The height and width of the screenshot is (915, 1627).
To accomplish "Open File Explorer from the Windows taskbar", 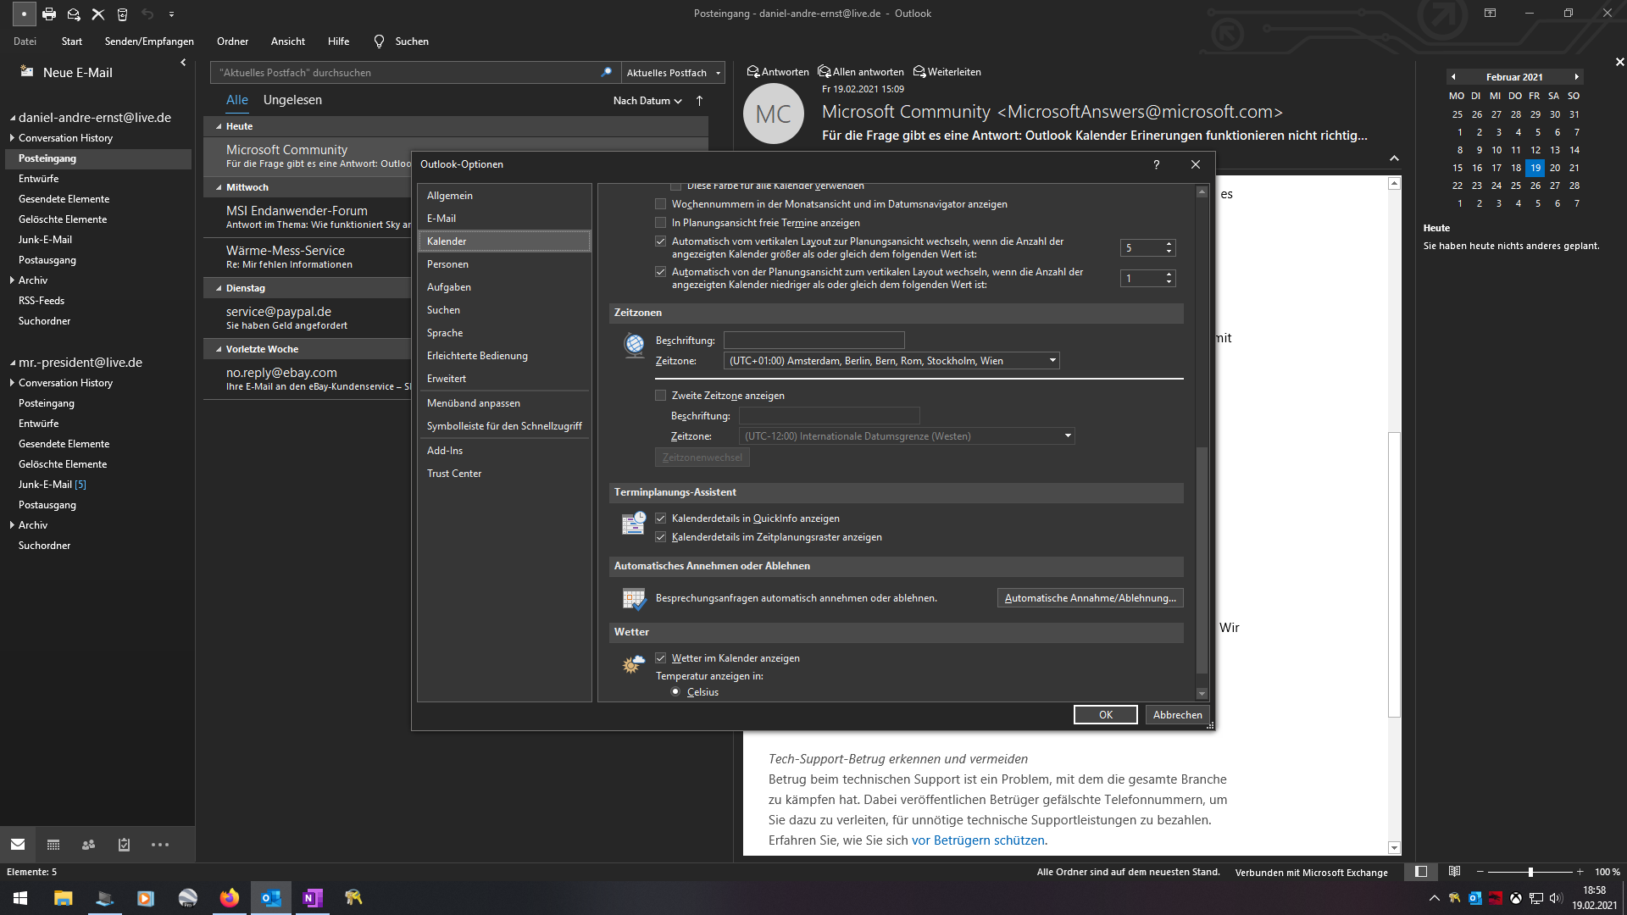I will coord(64,898).
